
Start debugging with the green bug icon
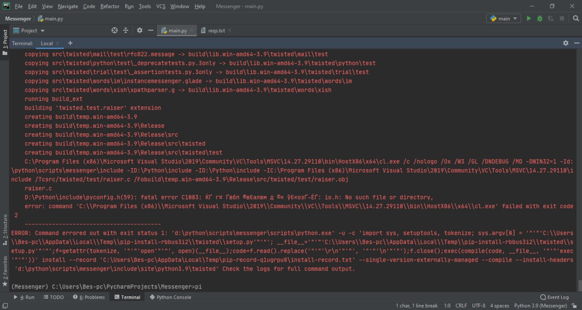pos(540,19)
